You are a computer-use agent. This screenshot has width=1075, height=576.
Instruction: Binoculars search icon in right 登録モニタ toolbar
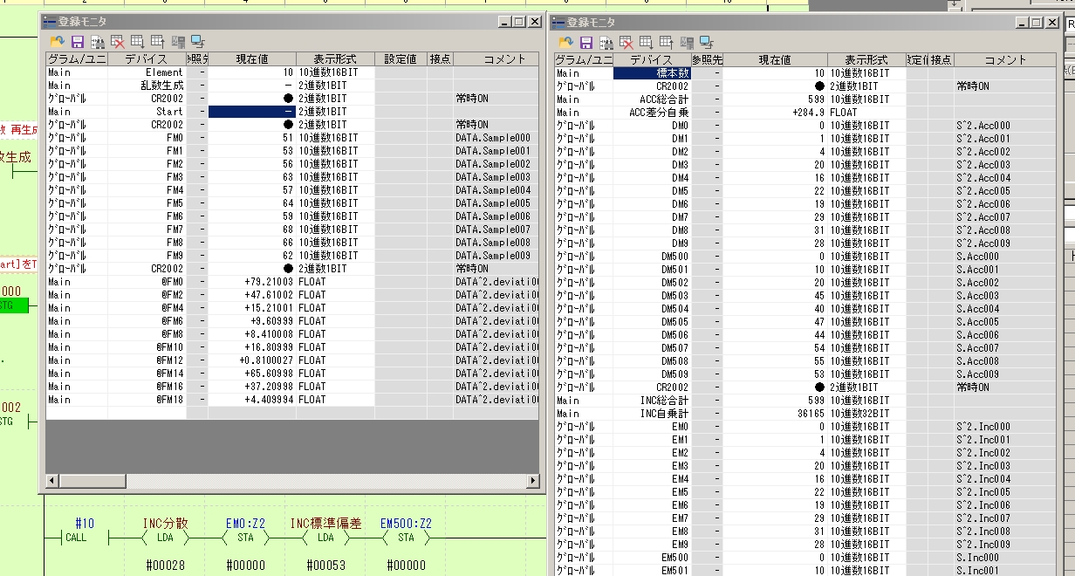[606, 42]
